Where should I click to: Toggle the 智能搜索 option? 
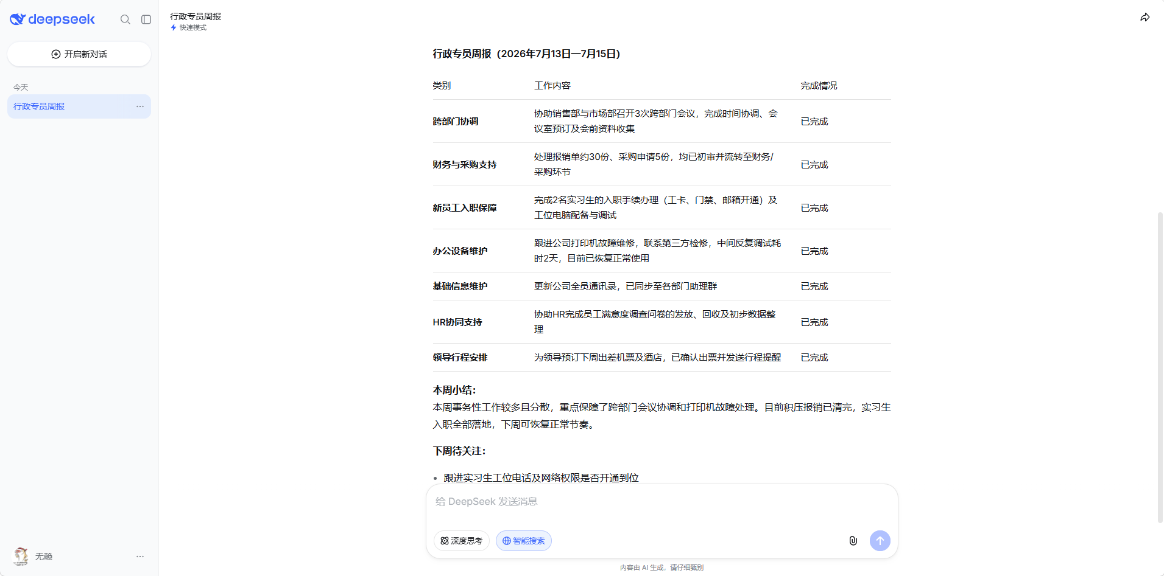tap(524, 541)
